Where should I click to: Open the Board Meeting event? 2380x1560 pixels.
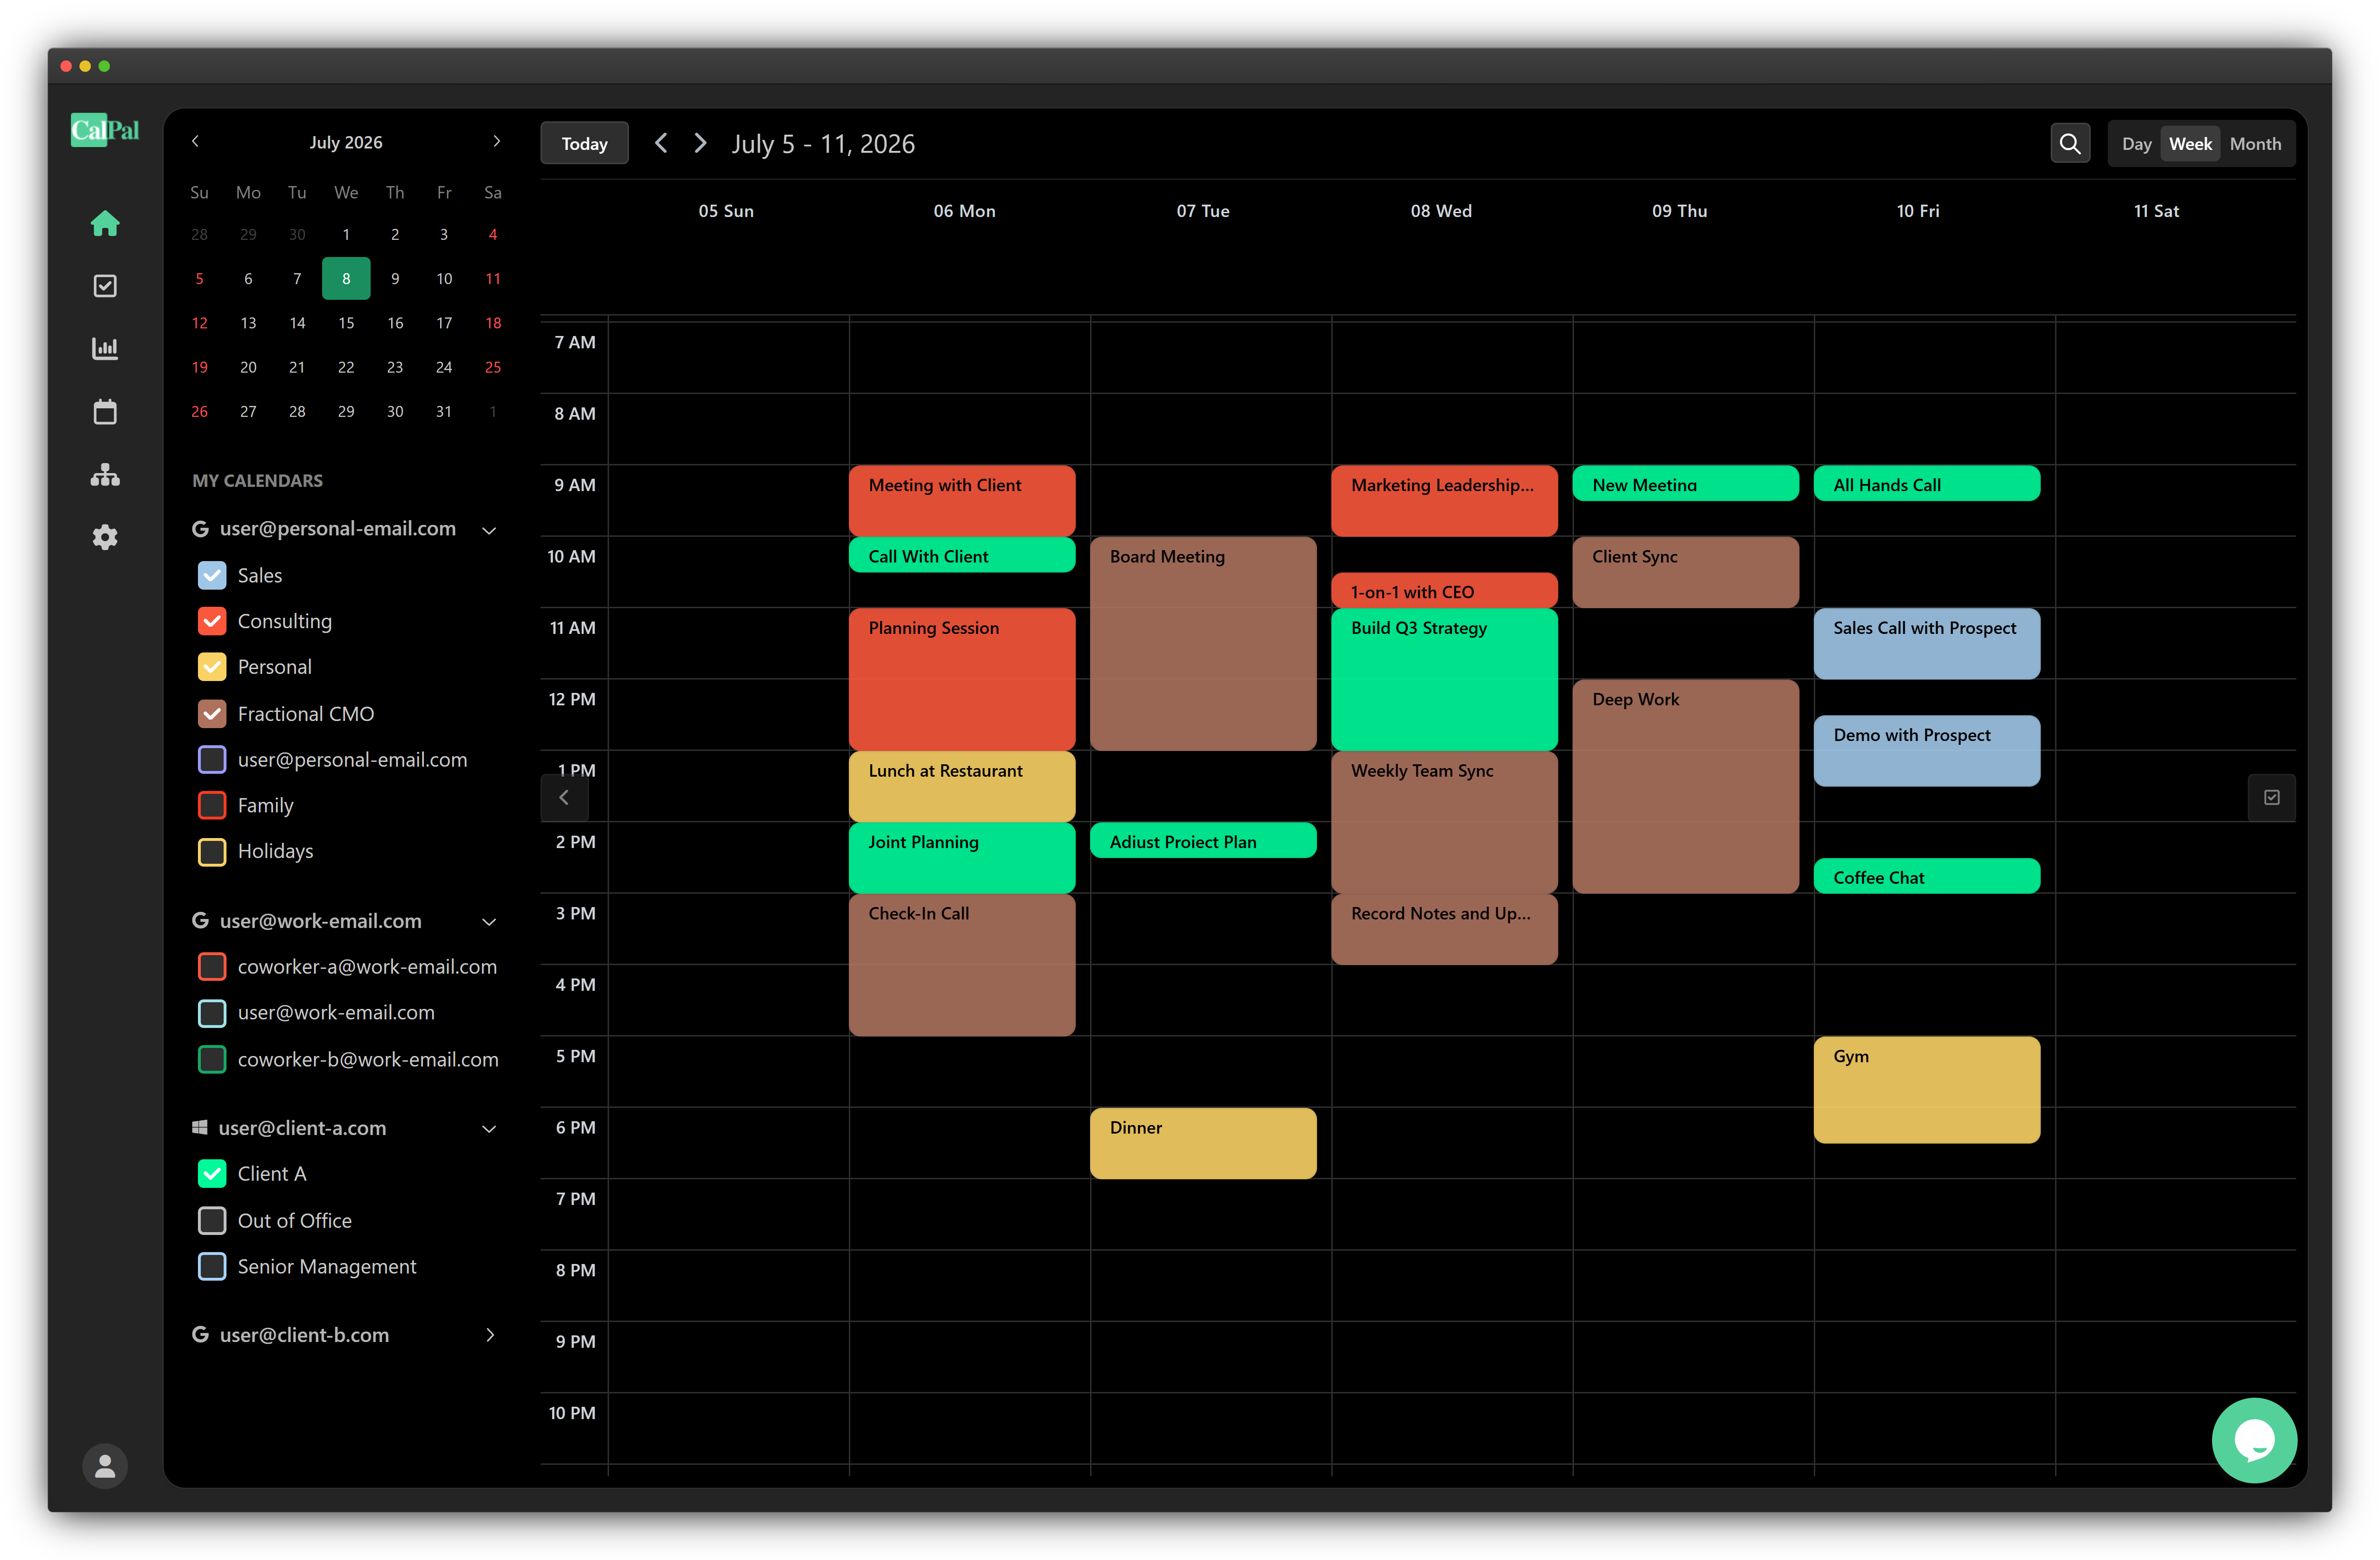point(1202,643)
